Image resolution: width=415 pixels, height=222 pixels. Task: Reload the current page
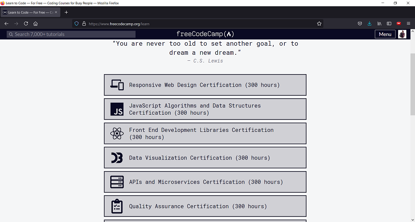[x=26, y=24]
